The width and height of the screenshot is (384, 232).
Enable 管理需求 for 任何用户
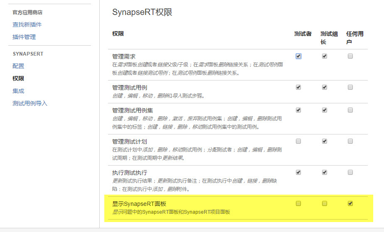(350, 56)
